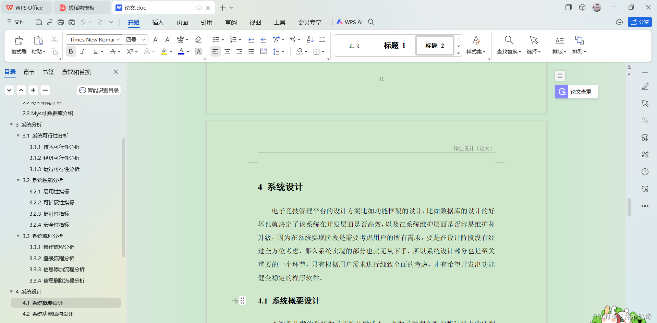Open the font size 四号 dropdown
This screenshot has height=323, width=657.
tap(144, 39)
